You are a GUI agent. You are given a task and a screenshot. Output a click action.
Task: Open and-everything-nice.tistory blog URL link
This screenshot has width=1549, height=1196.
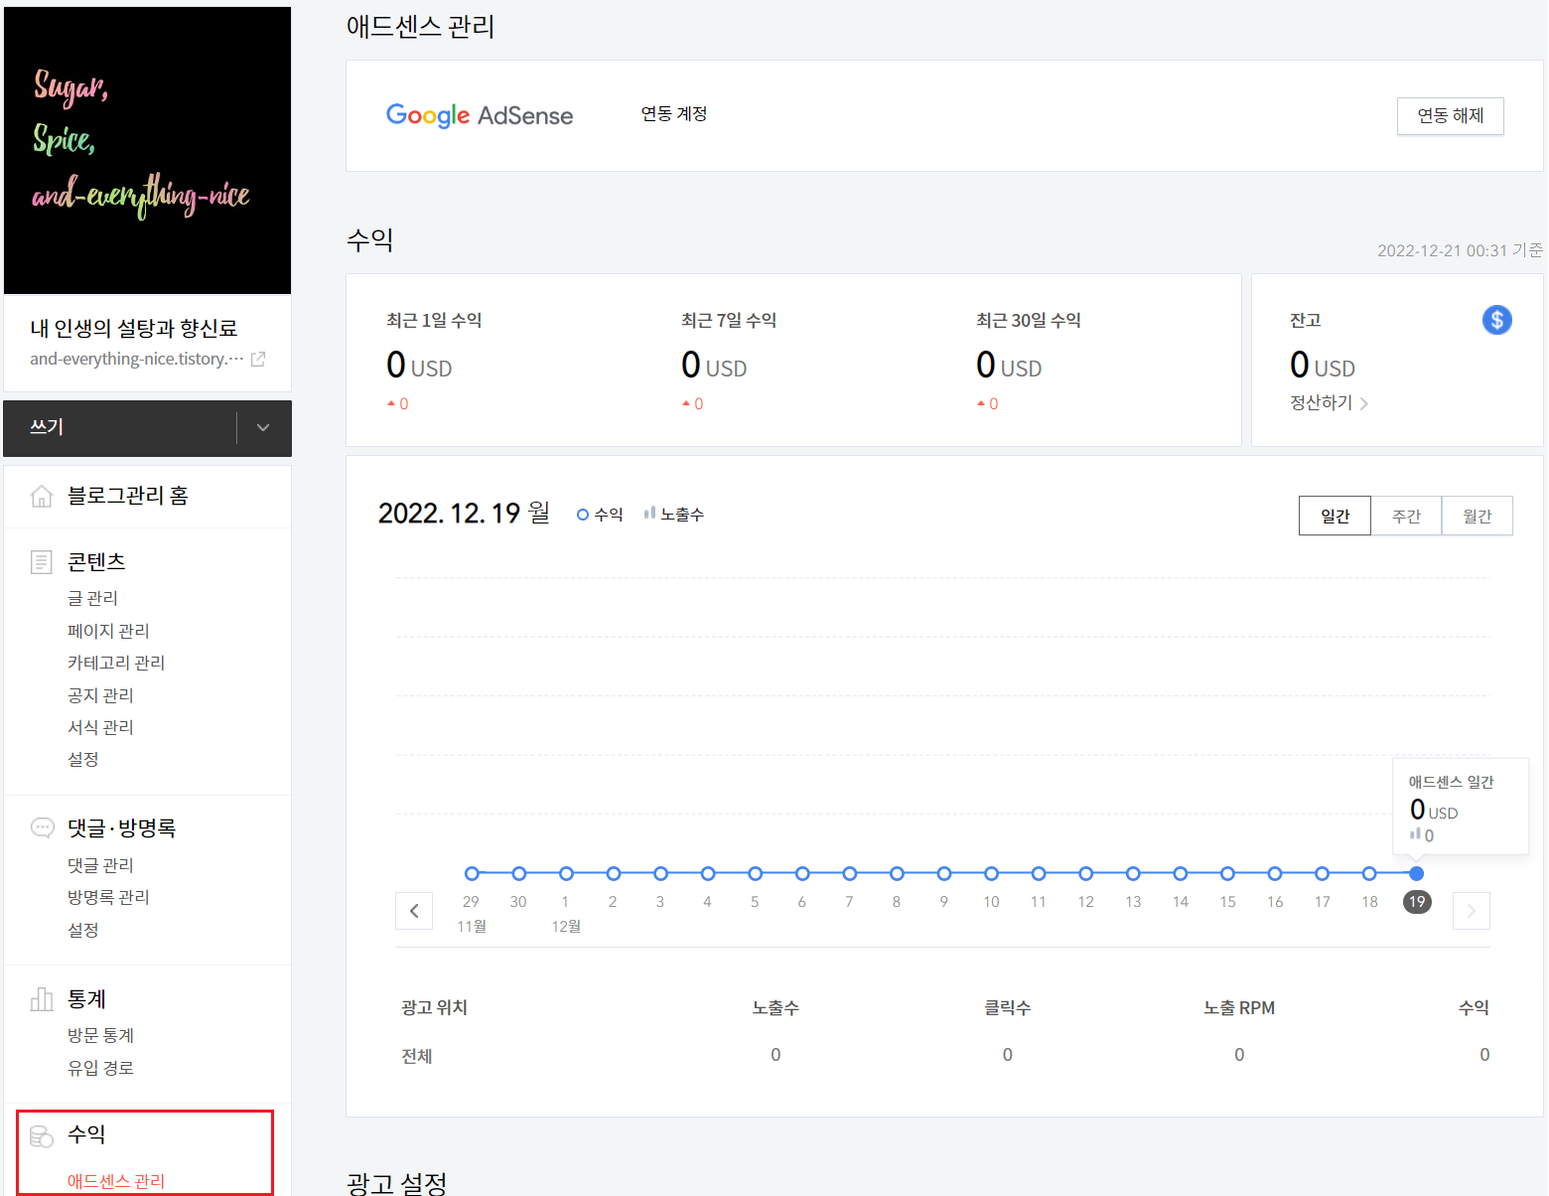tap(136, 359)
